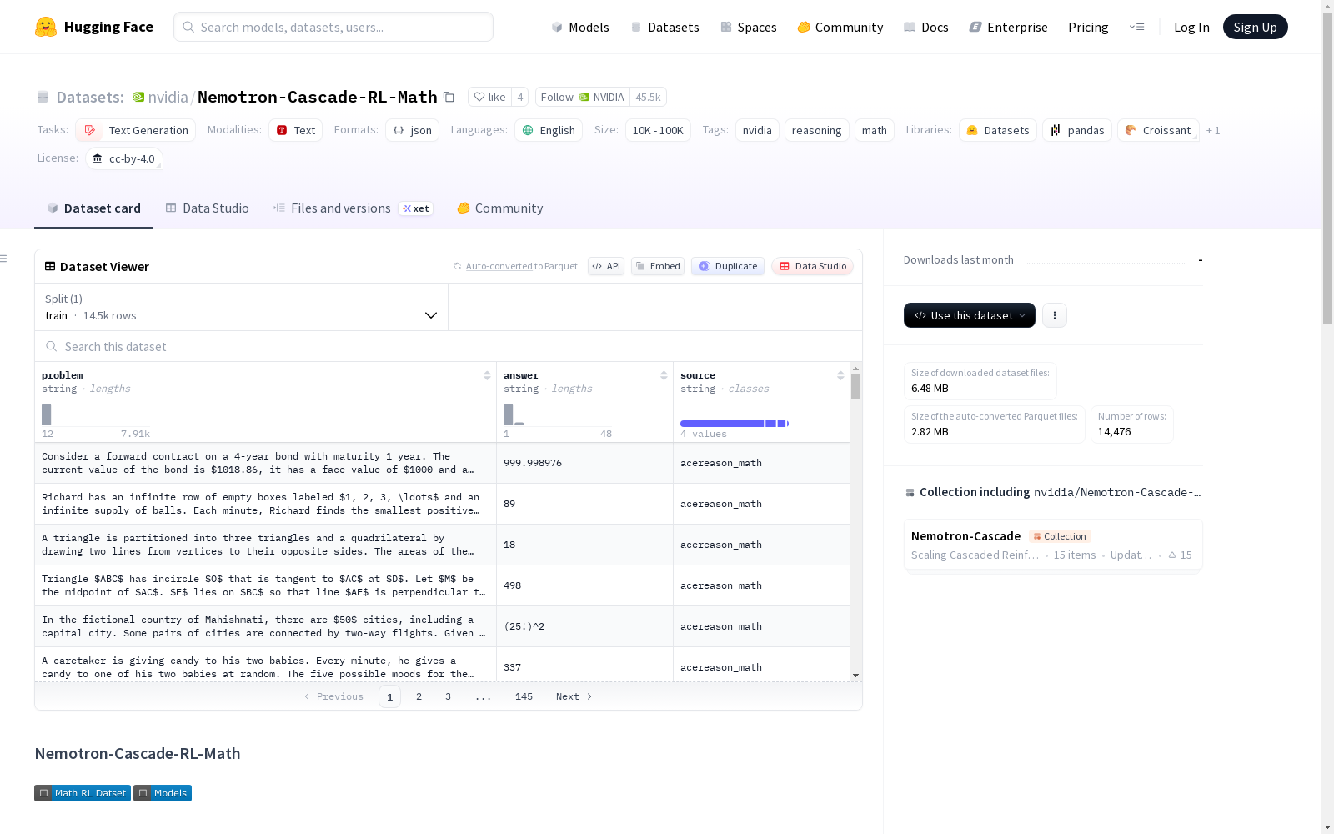Click the left sidebar toggle icon

tap(4, 259)
